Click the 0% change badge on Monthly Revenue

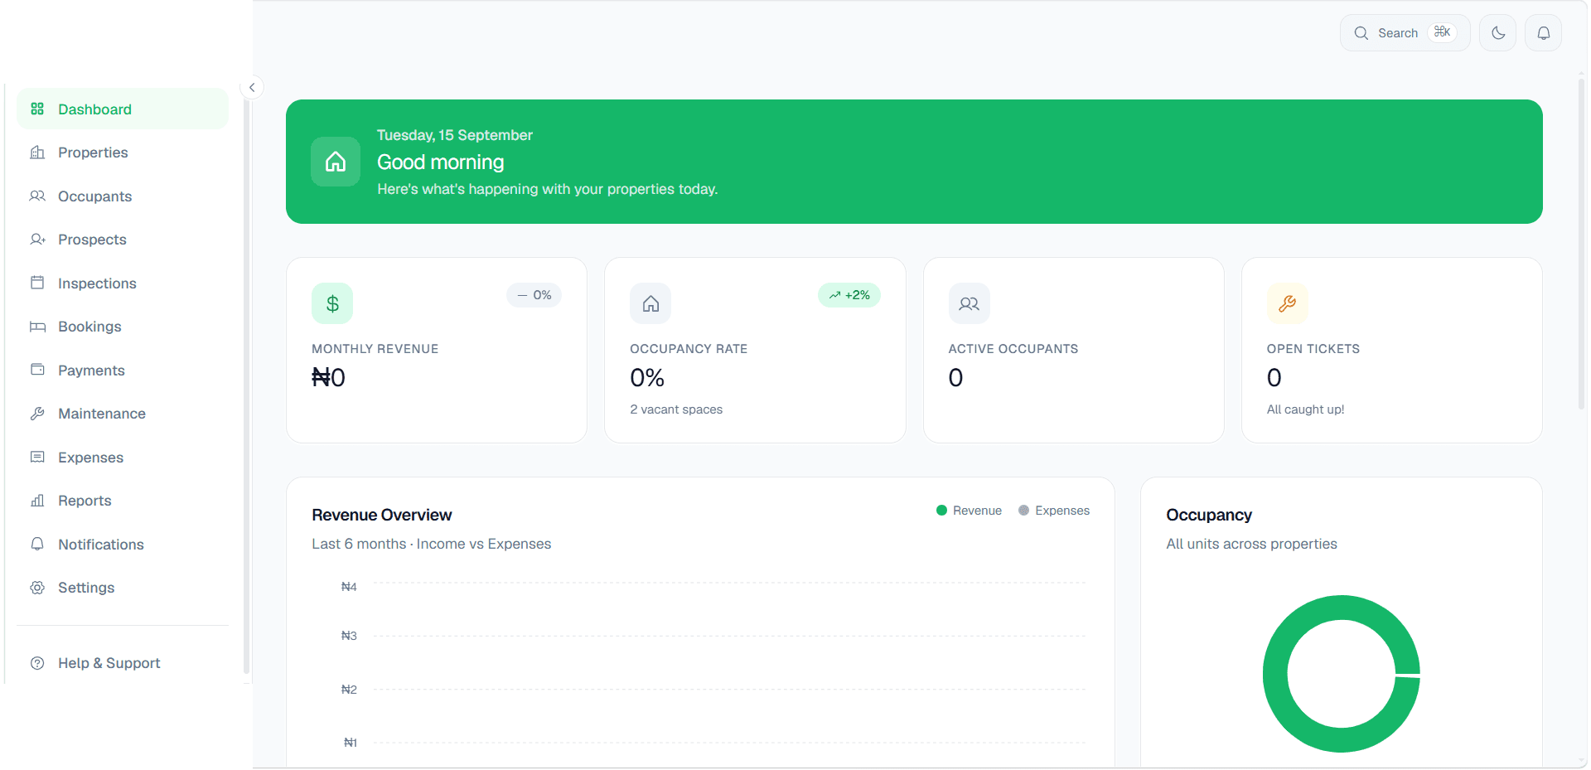coord(534,295)
